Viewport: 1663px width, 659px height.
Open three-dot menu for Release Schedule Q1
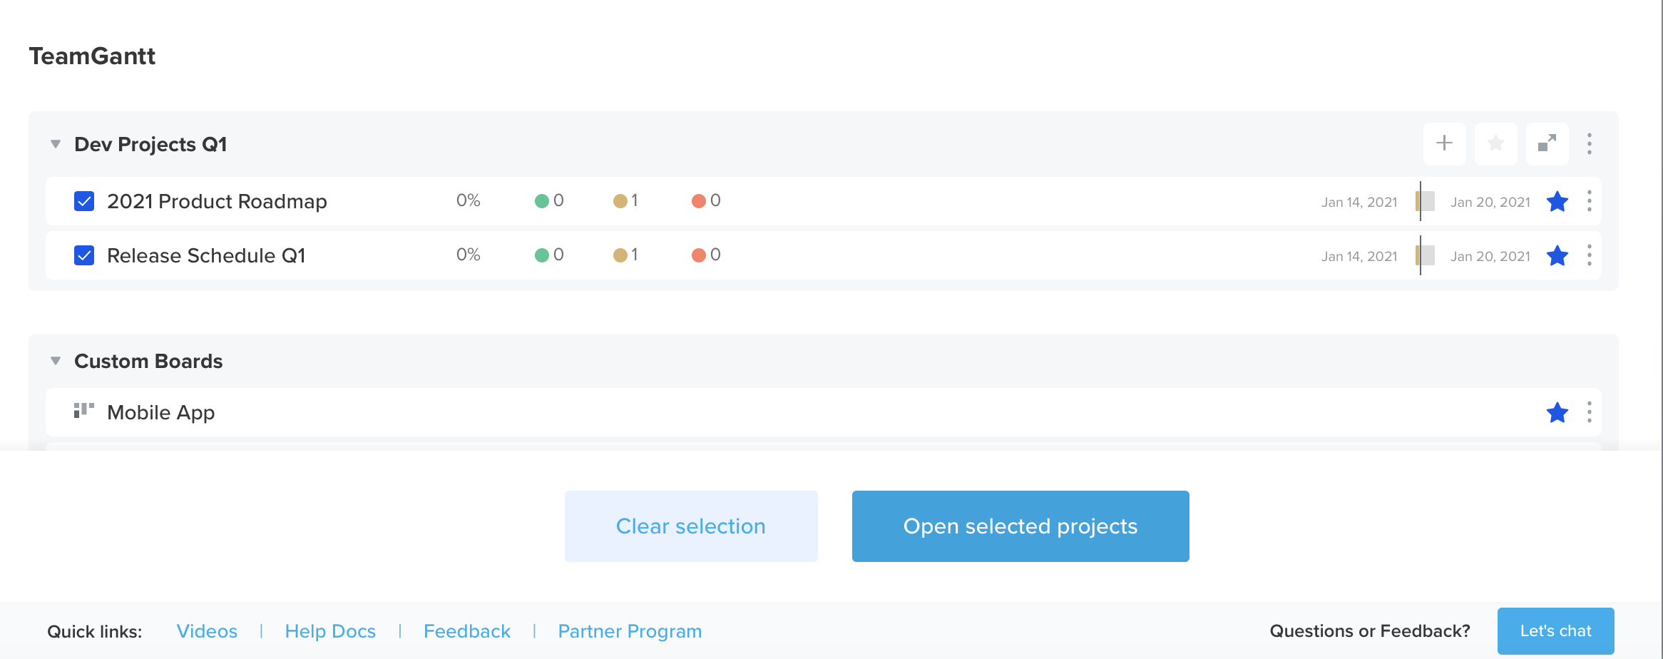[x=1589, y=255]
